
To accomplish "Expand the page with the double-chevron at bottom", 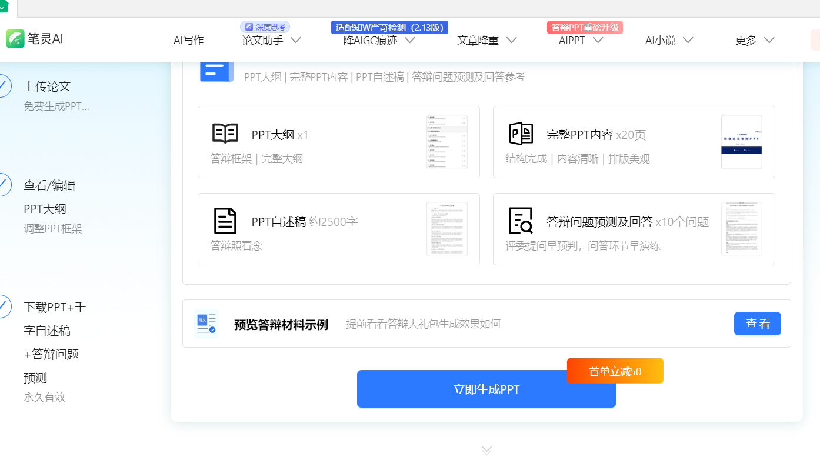I will [x=486, y=449].
